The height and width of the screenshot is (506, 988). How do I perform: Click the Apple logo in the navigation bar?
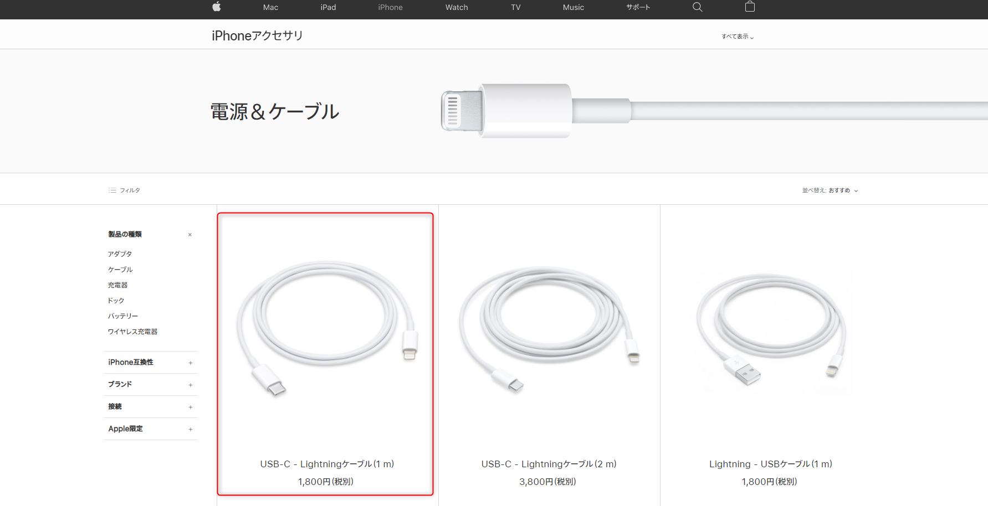tap(217, 7)
